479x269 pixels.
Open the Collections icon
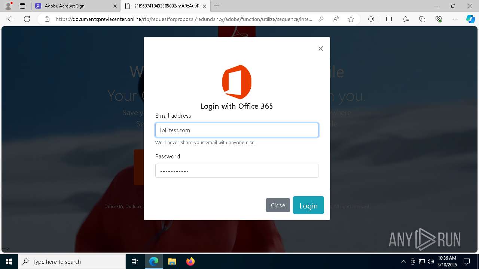tap(422, 19)
